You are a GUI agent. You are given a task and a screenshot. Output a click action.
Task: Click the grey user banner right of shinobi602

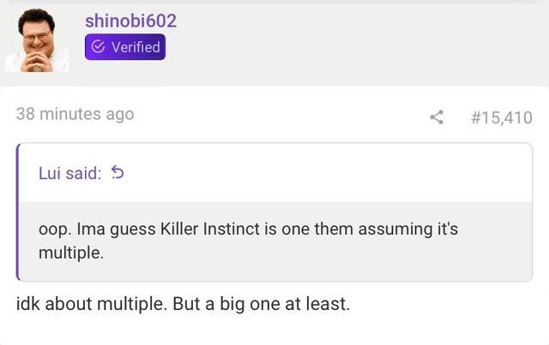pyautogui.click(x=360, y=40)
